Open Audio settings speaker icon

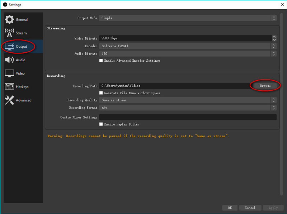click(10, 60)
